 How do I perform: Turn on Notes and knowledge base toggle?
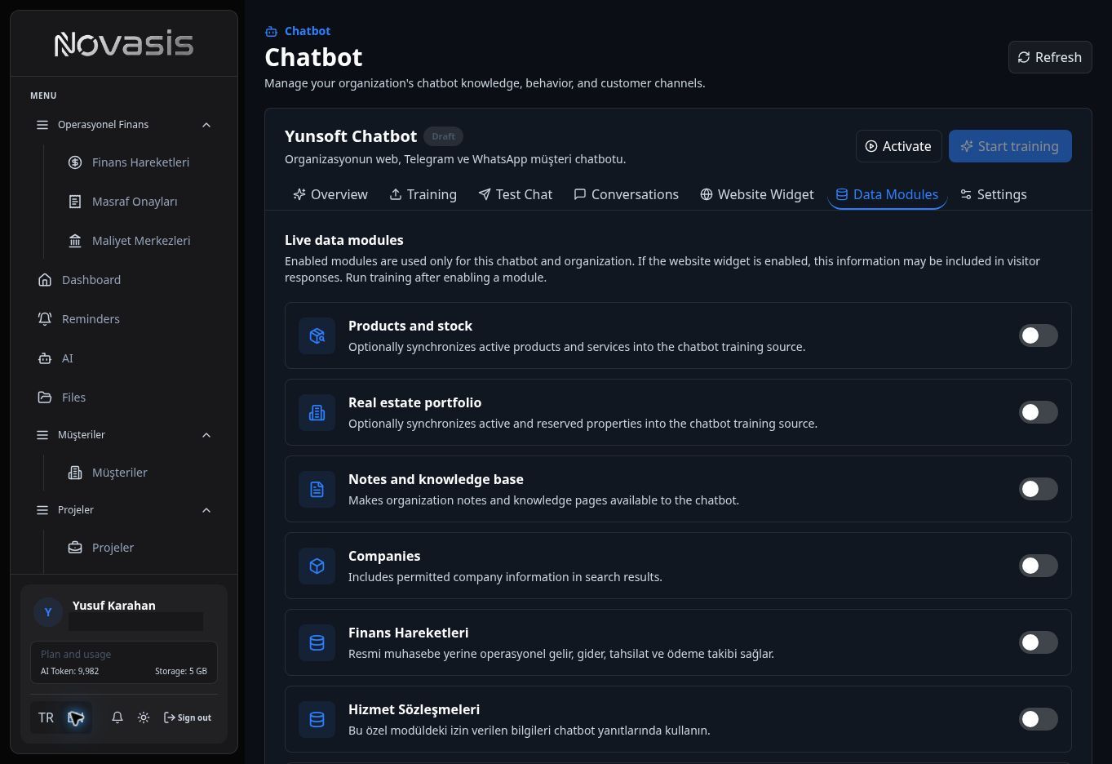[1039, 489]
